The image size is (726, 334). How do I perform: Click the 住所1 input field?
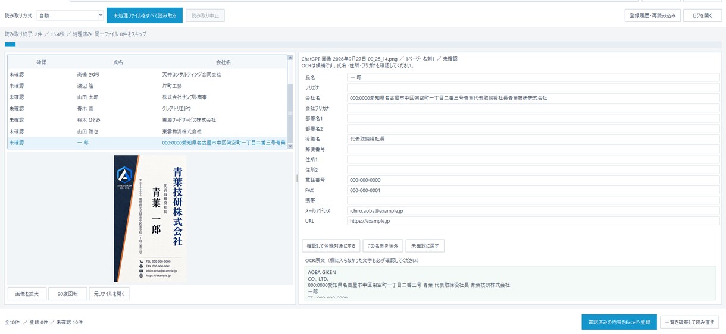point(533,159)
